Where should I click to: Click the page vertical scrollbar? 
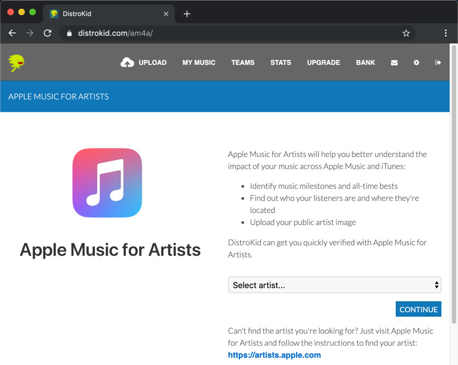454,184
